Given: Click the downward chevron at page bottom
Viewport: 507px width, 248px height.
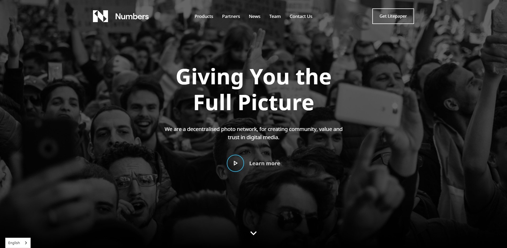Looking at the screenshot, I should click(x=253, y=233).
